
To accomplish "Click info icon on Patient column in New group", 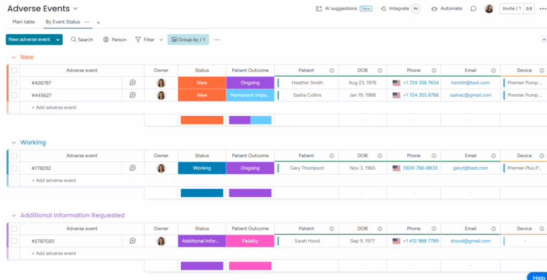I will point(331,70).
